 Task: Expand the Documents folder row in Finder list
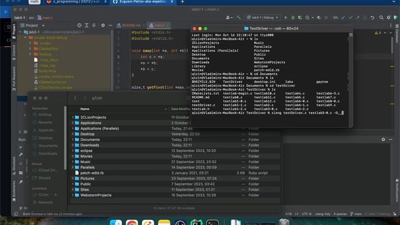coord(72,139)
